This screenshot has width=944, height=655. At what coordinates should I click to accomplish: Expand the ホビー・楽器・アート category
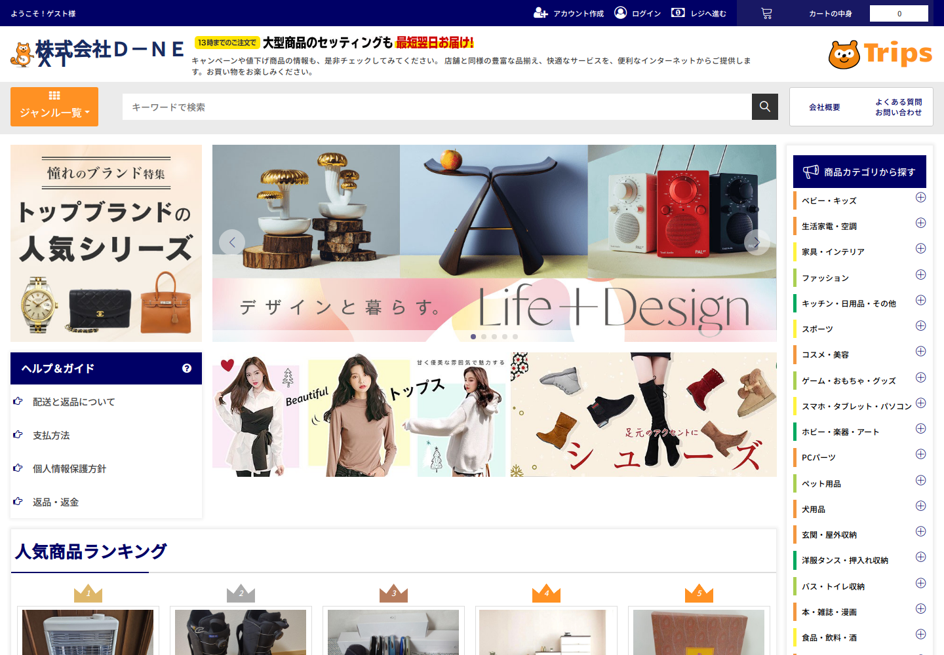[x=920, y=428]
